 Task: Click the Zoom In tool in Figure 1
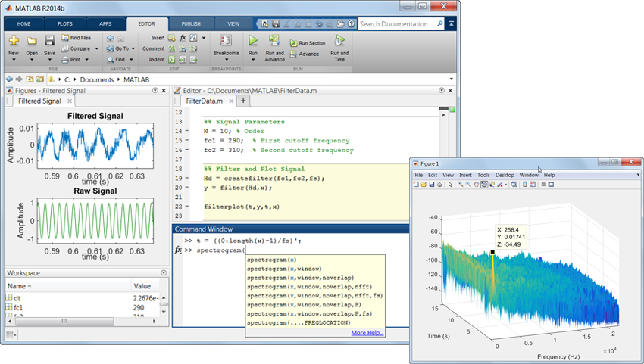(458, 184)
